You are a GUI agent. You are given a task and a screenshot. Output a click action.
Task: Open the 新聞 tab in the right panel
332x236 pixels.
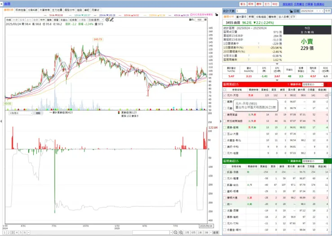tap(251, 17)
